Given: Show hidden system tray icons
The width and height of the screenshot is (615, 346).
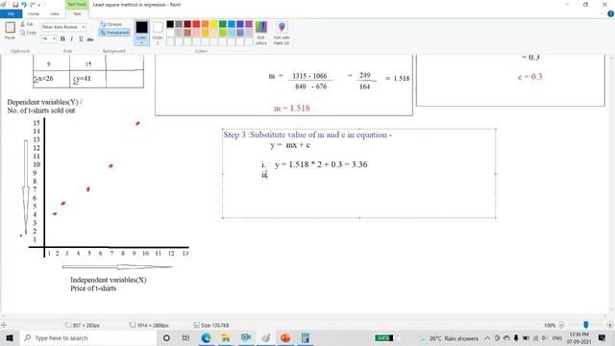Looking at the screenshot, I should 487,337.
